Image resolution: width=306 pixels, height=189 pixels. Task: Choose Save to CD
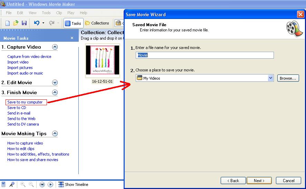coord(17,108)
